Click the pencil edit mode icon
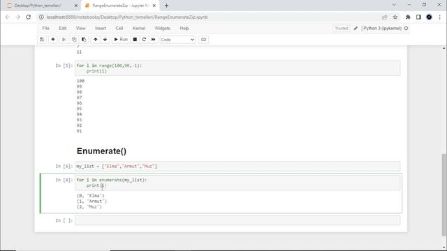Screen dimensions: 447x251 [x=356, y=29]
